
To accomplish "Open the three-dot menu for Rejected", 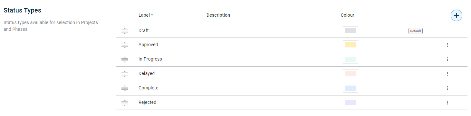I will click(447, 103).
